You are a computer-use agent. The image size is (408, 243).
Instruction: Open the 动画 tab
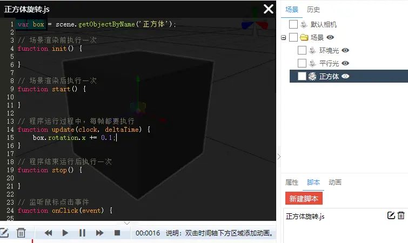click(335, 182)
